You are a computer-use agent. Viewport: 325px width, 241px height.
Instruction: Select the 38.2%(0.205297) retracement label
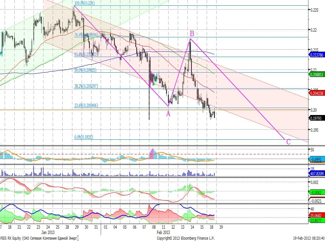tap(86, 86)
